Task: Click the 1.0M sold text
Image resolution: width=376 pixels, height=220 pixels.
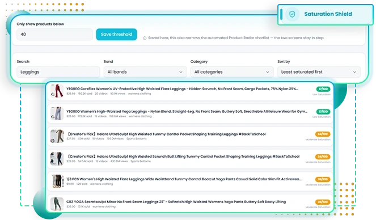Action: [83, 139]
